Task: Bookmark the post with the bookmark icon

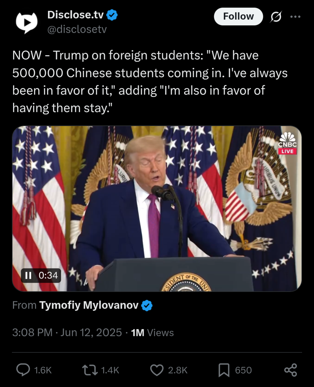Action: (x=224, y=370)
